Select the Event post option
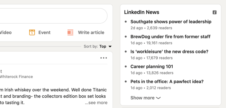226x108 pixels. (x=40, y=32)
